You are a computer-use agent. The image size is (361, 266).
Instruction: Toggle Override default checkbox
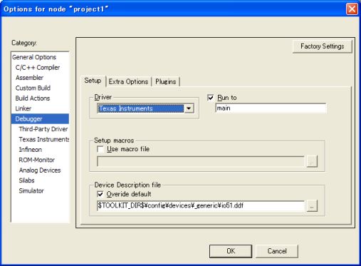100,194
